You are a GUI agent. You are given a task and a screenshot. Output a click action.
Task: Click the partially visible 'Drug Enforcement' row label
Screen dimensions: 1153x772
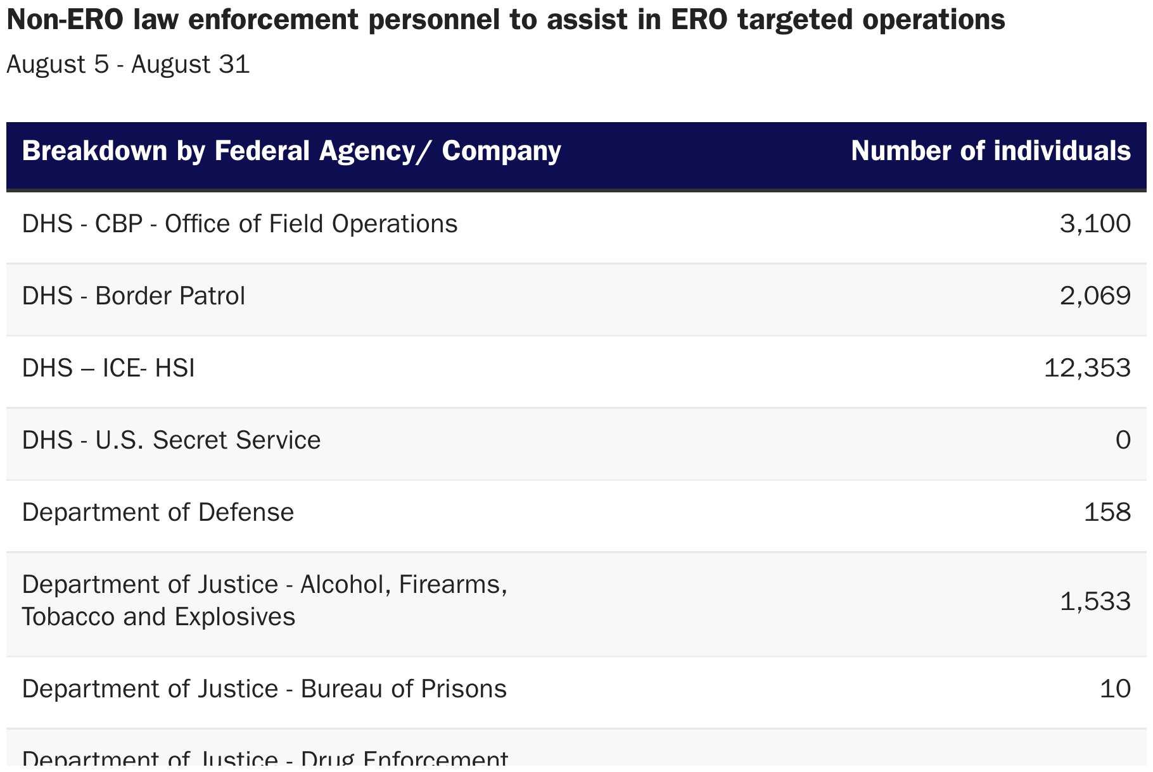(265, 759)
